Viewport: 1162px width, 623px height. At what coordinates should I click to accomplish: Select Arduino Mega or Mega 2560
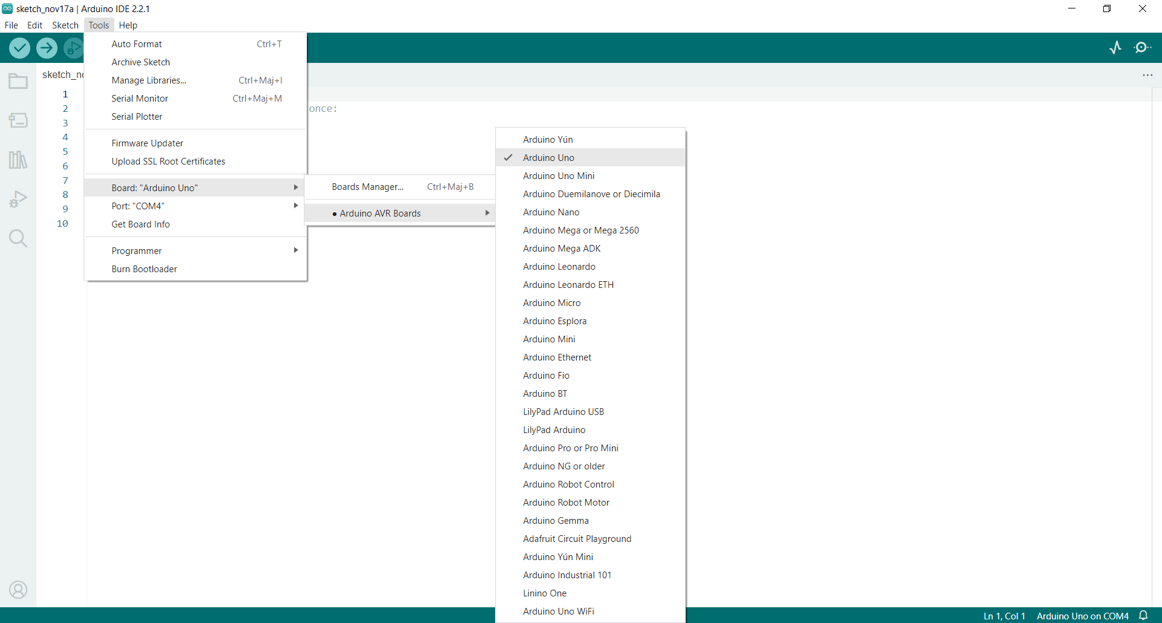tap(590, 230)
